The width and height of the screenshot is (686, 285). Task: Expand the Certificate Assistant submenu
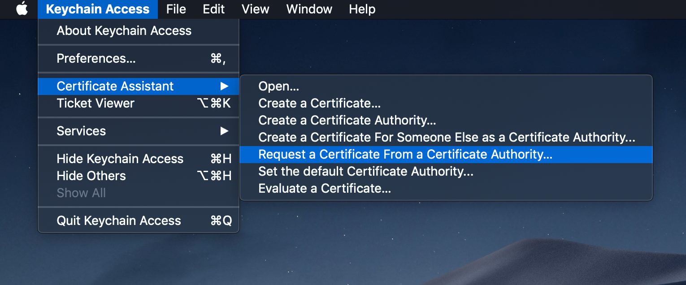139,86
